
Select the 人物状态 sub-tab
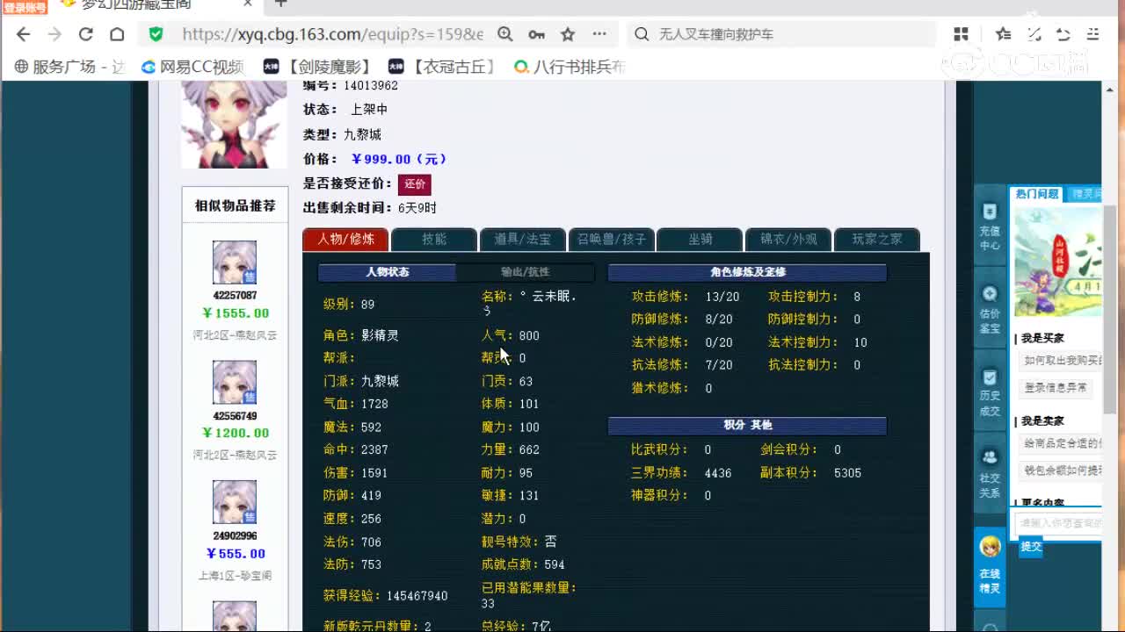[387, 272]
